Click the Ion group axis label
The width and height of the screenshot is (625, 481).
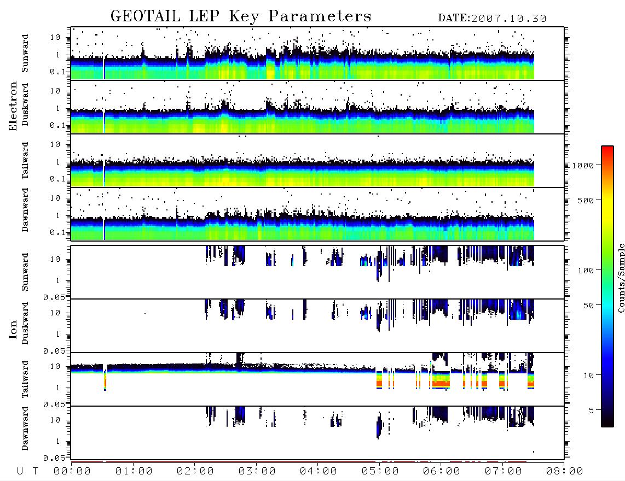(x=13, y=330)
